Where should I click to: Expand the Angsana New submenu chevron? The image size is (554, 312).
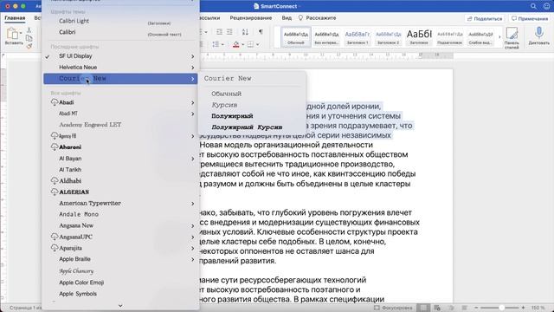click(x=192, y=225)
